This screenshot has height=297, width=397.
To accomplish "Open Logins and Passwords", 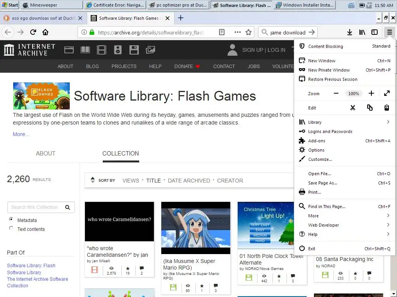I will (344, 131).
